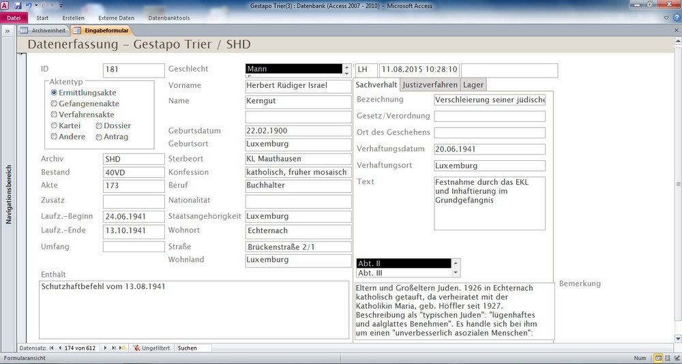The image size is (682, 364).
Task: Create a new blank record
Action: (121, 348)
